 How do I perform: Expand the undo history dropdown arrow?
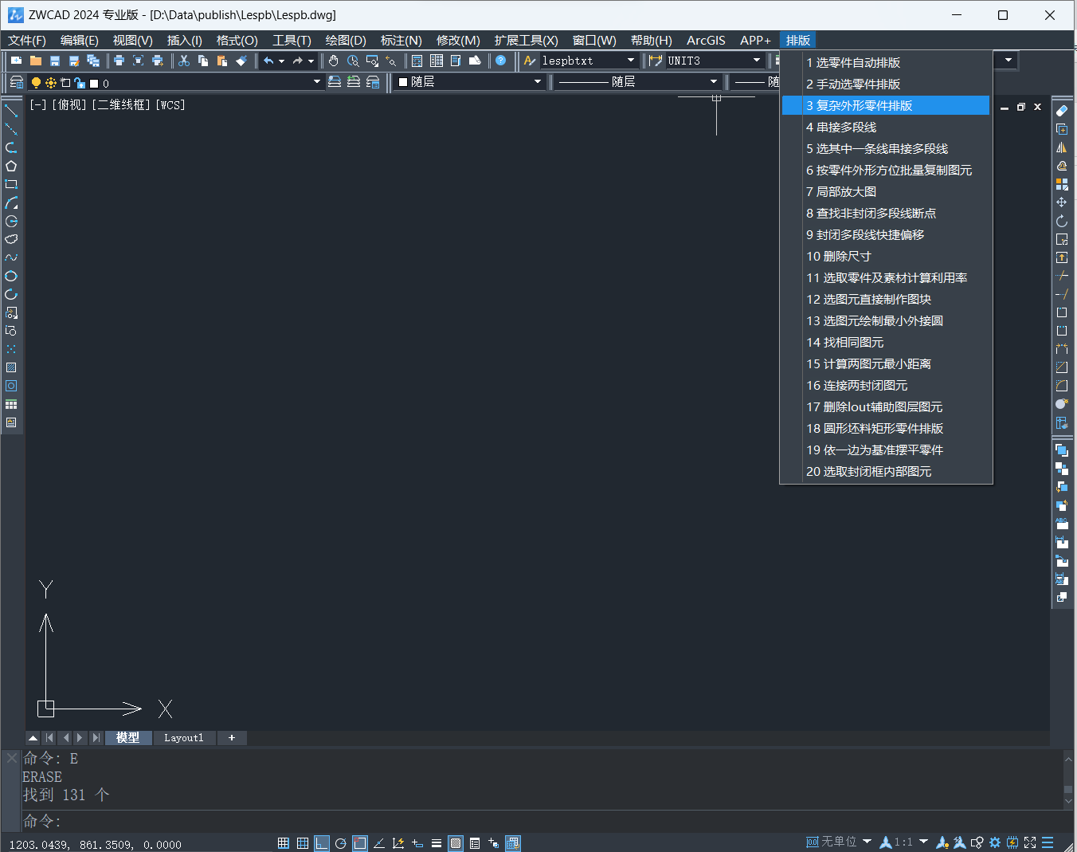281,61
